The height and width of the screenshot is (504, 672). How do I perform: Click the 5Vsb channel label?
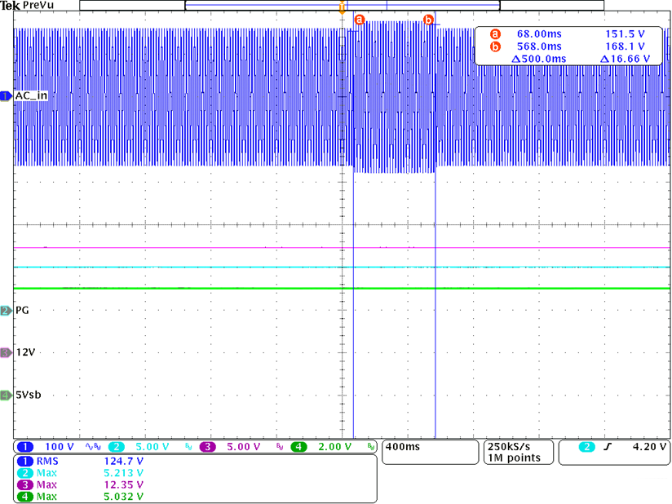pyautogui.click(x=29, y=395)
